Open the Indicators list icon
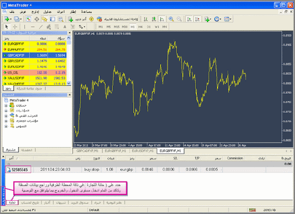Screen dimensions: 295x214 point(207,19)
